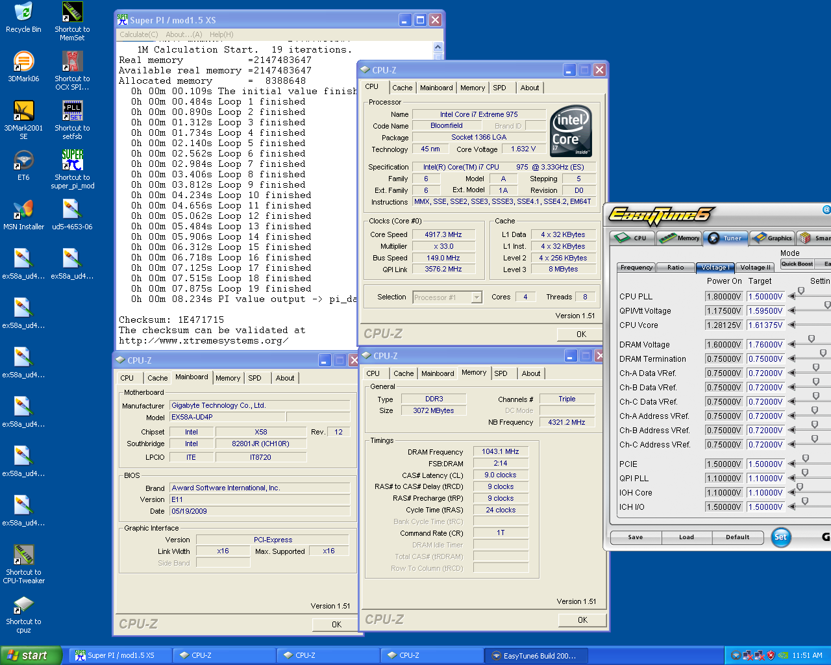Switch to EasyTune6 in the taskbar
Screen dimensions: 831x665
(x=538, y=655)
